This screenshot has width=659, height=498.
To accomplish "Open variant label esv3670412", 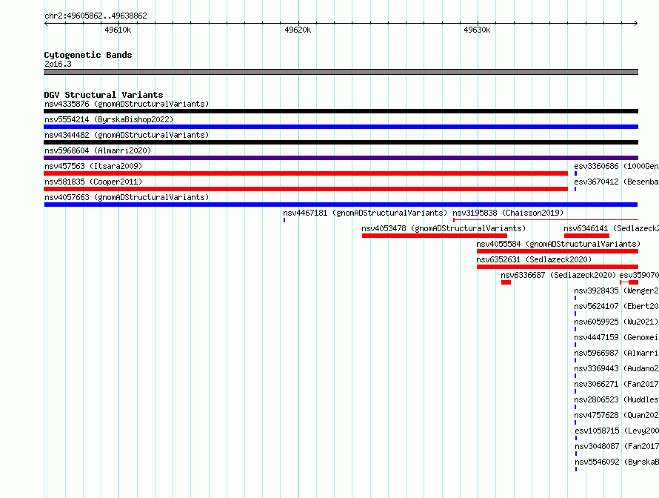I will (616, 182).
